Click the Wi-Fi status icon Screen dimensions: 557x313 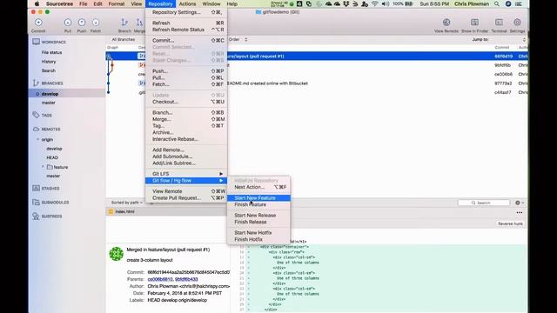(375, 3)
